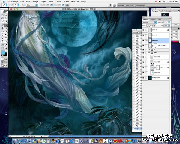
Task: Switch to Quick Mask mode
Action: (6, 59)
